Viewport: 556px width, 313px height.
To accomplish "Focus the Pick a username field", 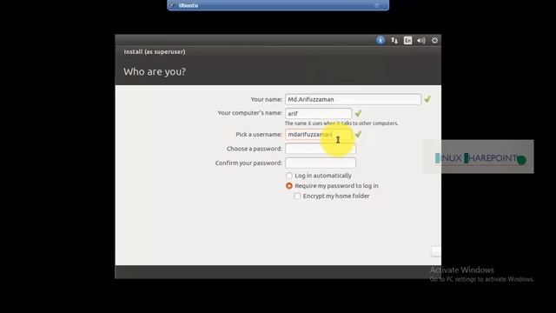I will (x=319, y=135).
